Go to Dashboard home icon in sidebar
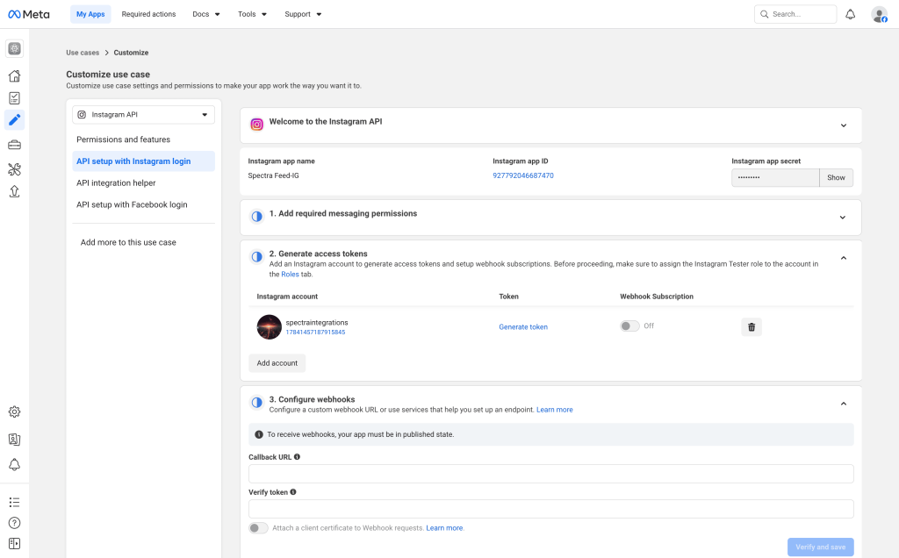This screenshot has height=558, width=899. (x=14, y=75)
